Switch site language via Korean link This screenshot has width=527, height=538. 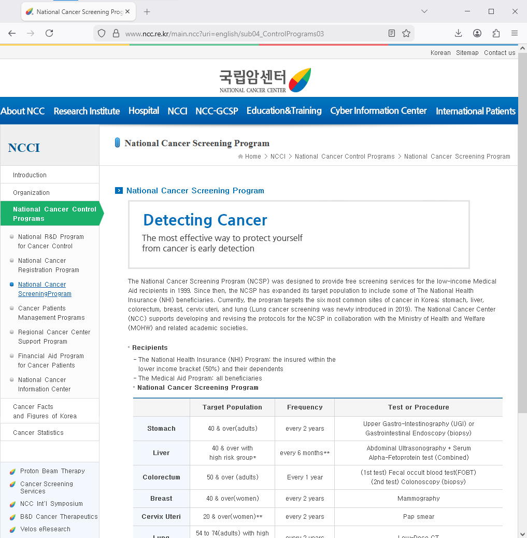tap(440, 52)
